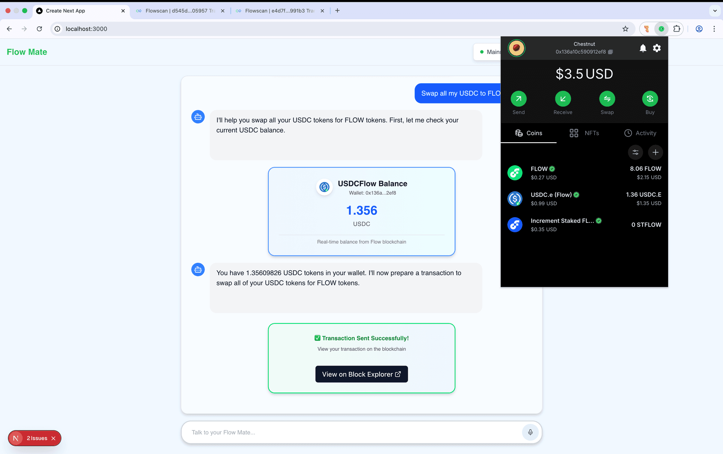Dismiss the 2 Issues badge
The height and width of the screenshot is (454, 723).
[54, 438]
